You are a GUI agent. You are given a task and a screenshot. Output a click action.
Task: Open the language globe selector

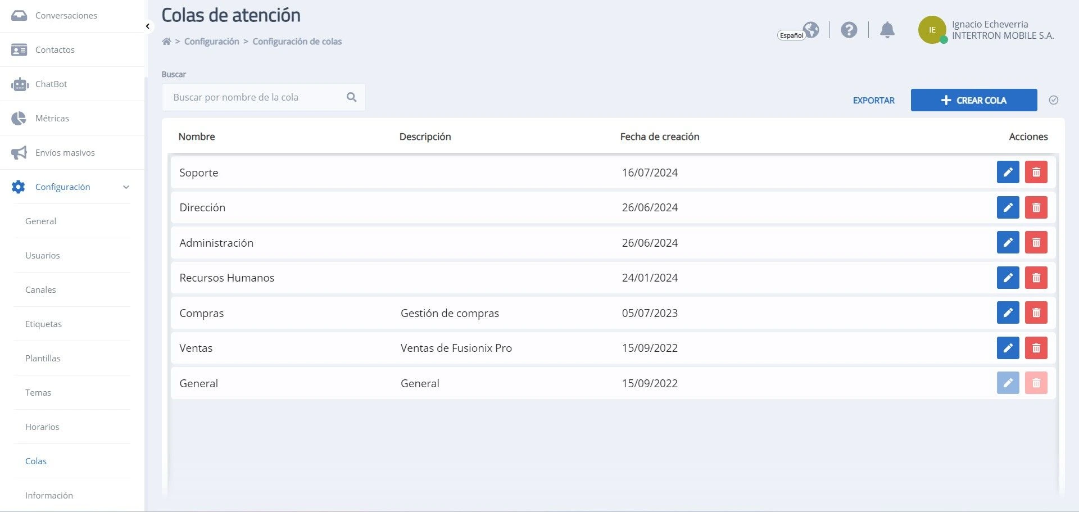click(x=810, y=29)
